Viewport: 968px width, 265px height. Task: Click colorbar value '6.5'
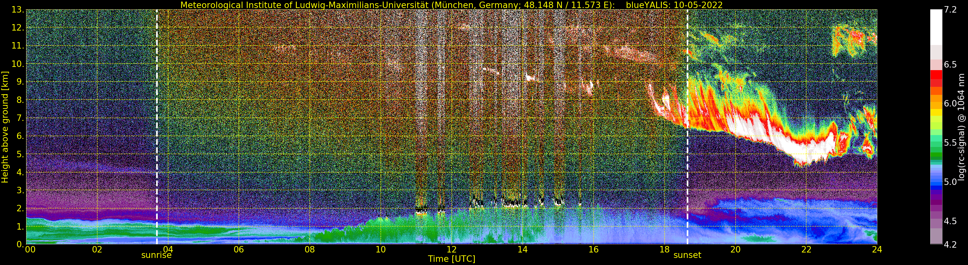pos(950,64)
